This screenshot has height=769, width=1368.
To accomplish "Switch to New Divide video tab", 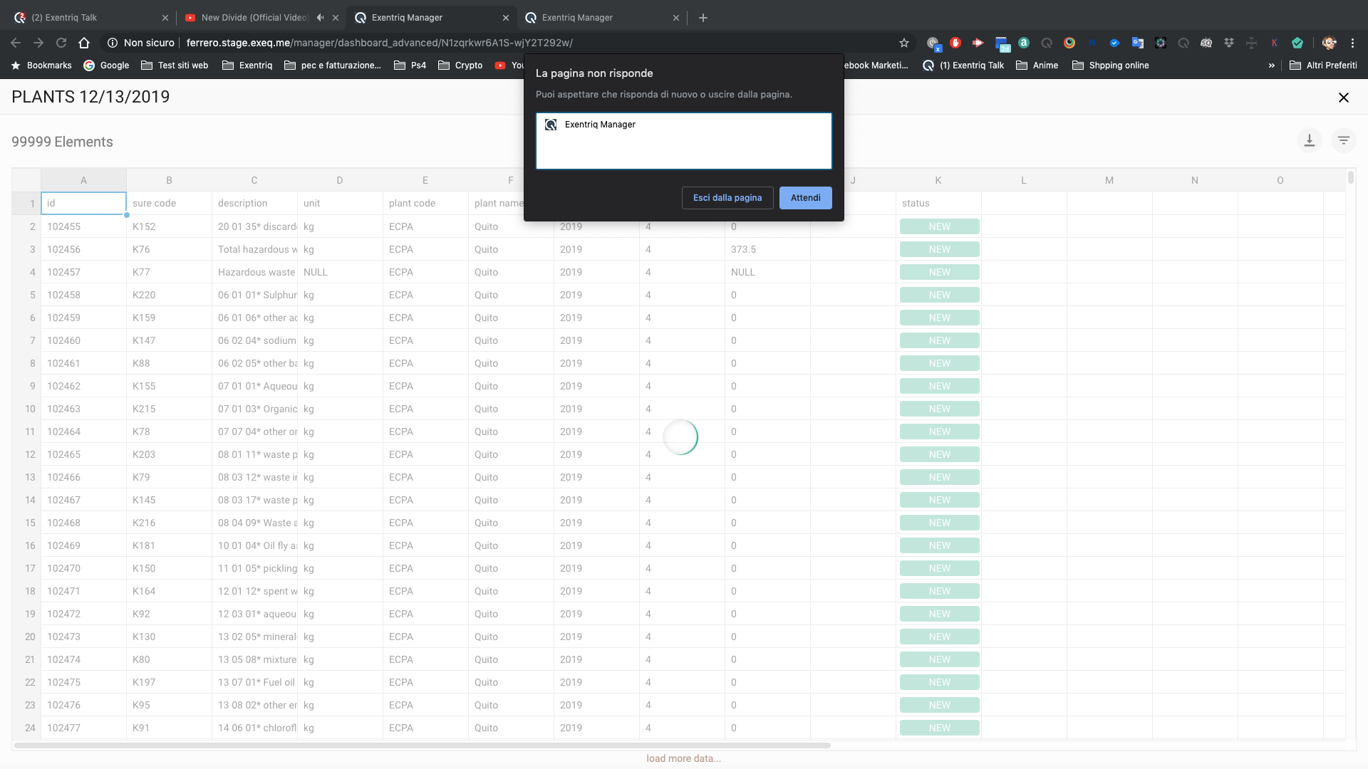I will tap(253, 18).
